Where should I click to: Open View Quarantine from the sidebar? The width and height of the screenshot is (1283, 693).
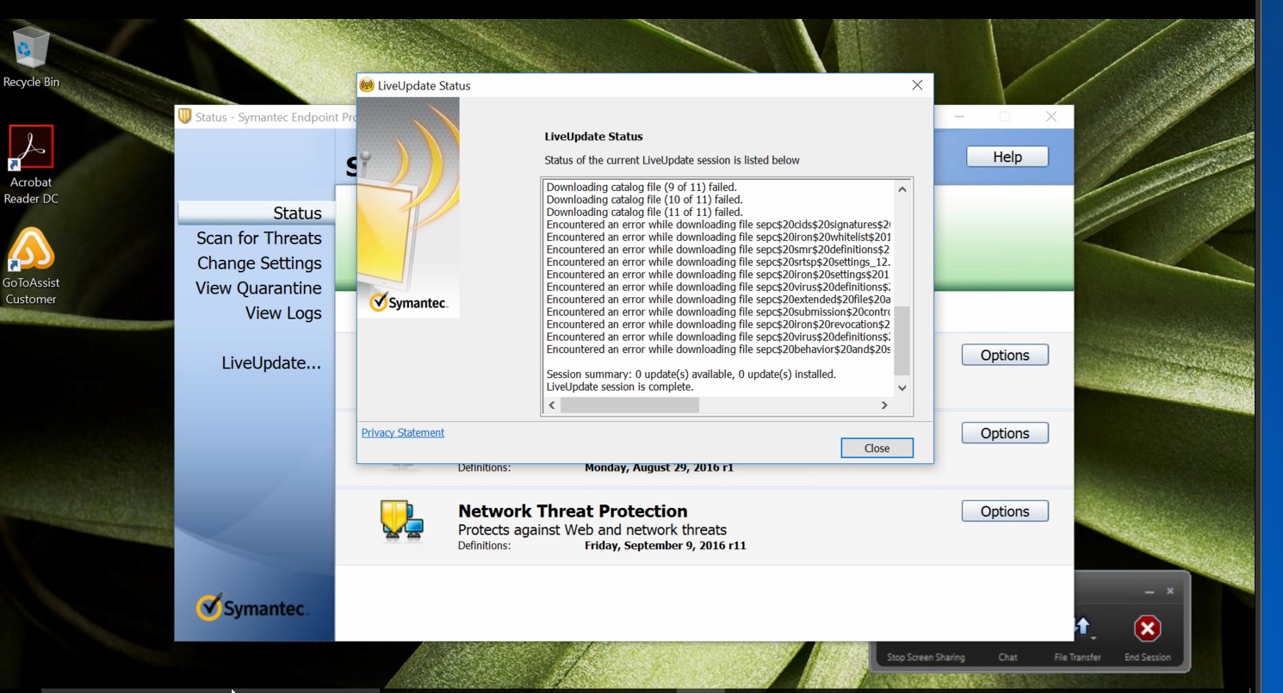258,288
